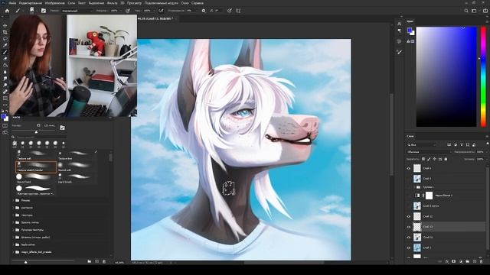The image size is (490, 275).
Task: Open the smoothing options gear icon
Action: pyautogui.click(x=204, y=11)
